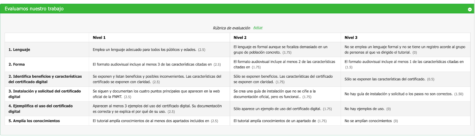
Task: Select the 1. Lenguaje row header
Action: click(47, 49)
